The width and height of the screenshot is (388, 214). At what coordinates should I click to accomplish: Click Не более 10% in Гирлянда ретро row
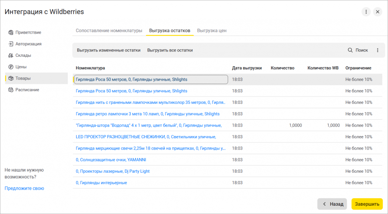click(x=359, y=114)
